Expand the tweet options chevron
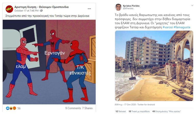Screen dimensions: 196x115 (x=192, y=6)
